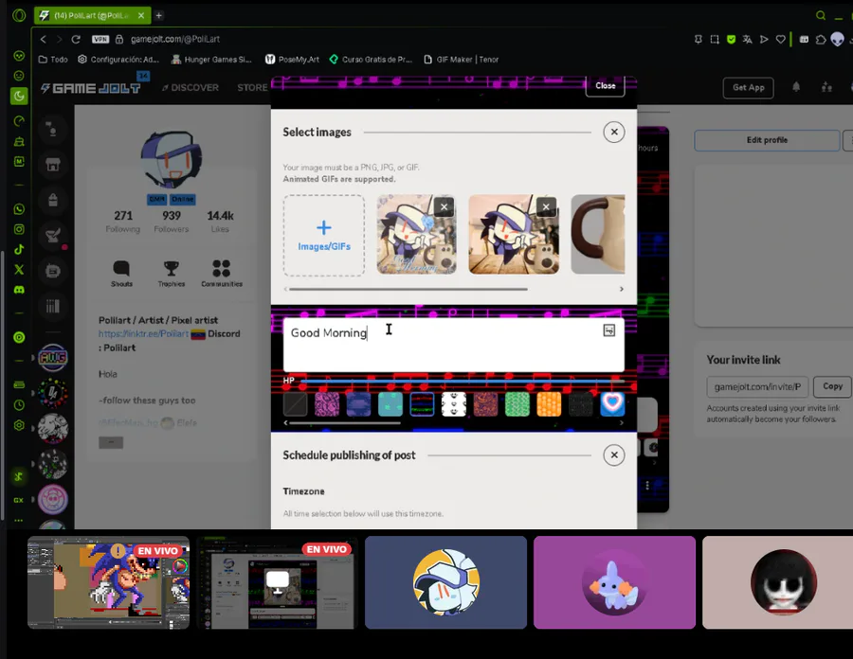This screenshot has height=659, width=853.
Task: Open the blue Mudkip avatar card
Action: point(614,582)
